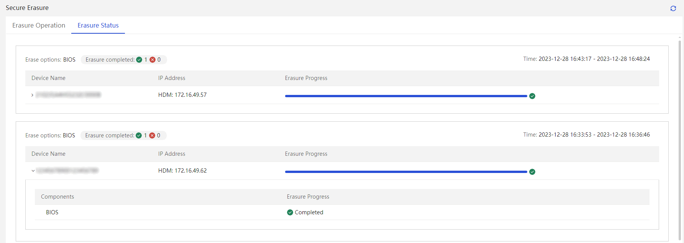Click the Completed status text for BIOS
Image resolution: width=684 pixels, height=243 pixels.
point(309,212)
